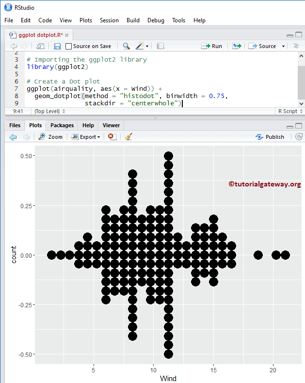305x383 pixels.
Task: Open the (Top Level) scope selector
Action: click(50, 111)
